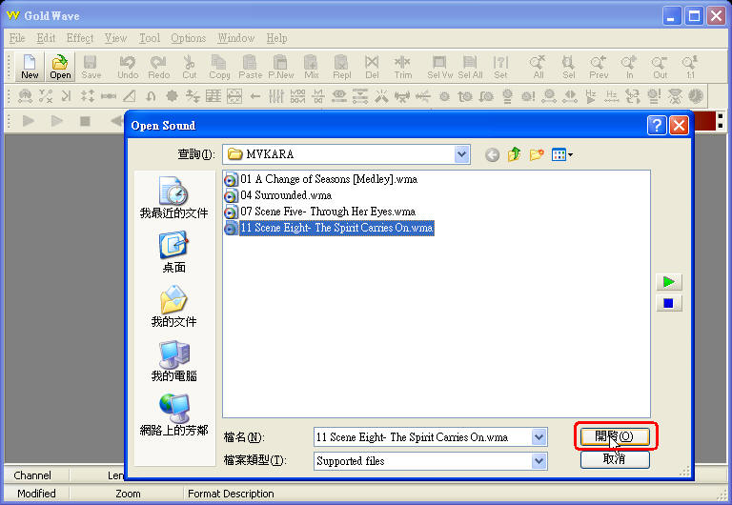
Task: Click the dialog's question mark help button
Action: 656,125
